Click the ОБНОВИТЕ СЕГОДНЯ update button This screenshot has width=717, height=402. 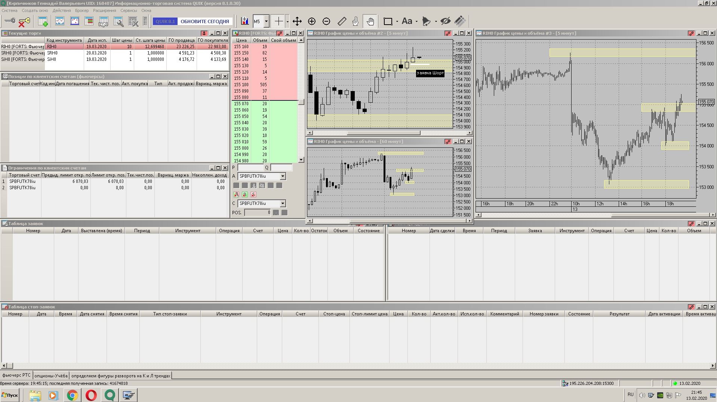(205, 21)
